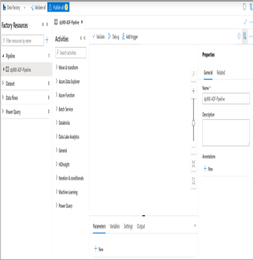The height and width of the screenshot is (260, 253).
Task: Expand Azure Function activities
Action: [x=65, y=95]
